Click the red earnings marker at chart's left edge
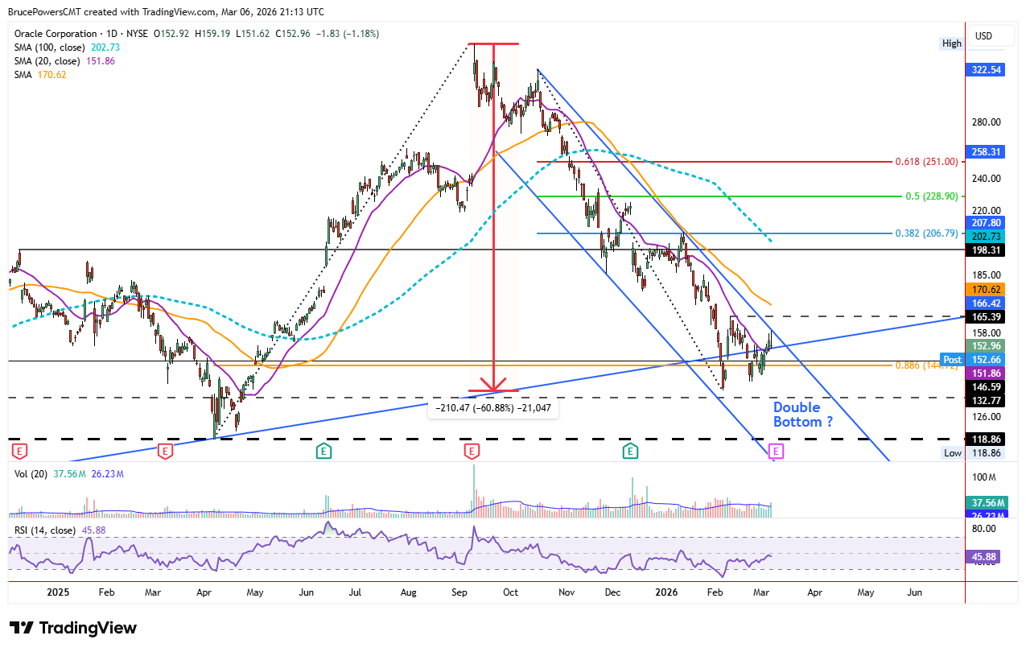 (19, 450)
